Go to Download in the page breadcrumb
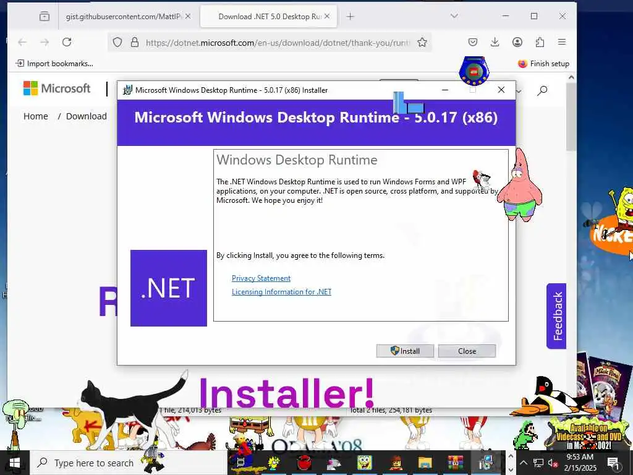Viewport: 633px width, 475px height. [x=87, y=116]
